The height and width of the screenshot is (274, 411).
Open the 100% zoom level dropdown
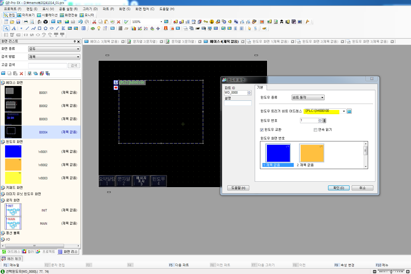click(161, 22)
